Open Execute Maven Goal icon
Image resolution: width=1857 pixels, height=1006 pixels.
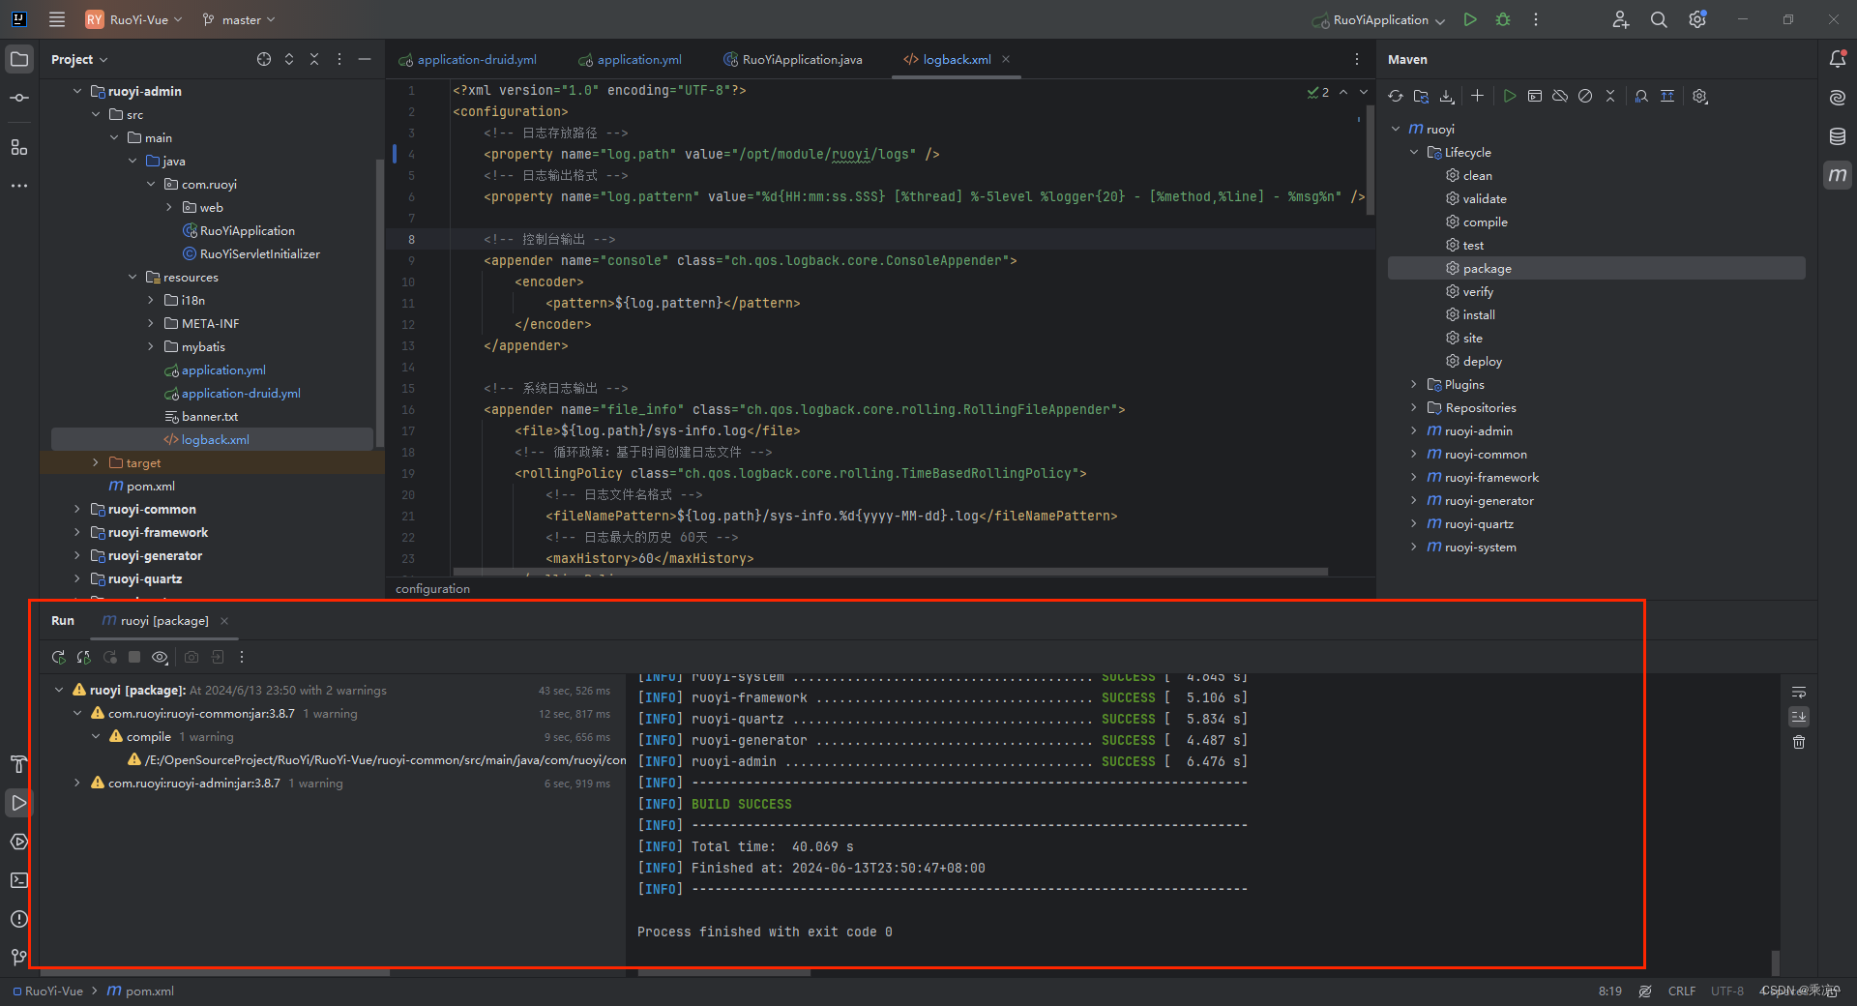[x=1535, y=96]
